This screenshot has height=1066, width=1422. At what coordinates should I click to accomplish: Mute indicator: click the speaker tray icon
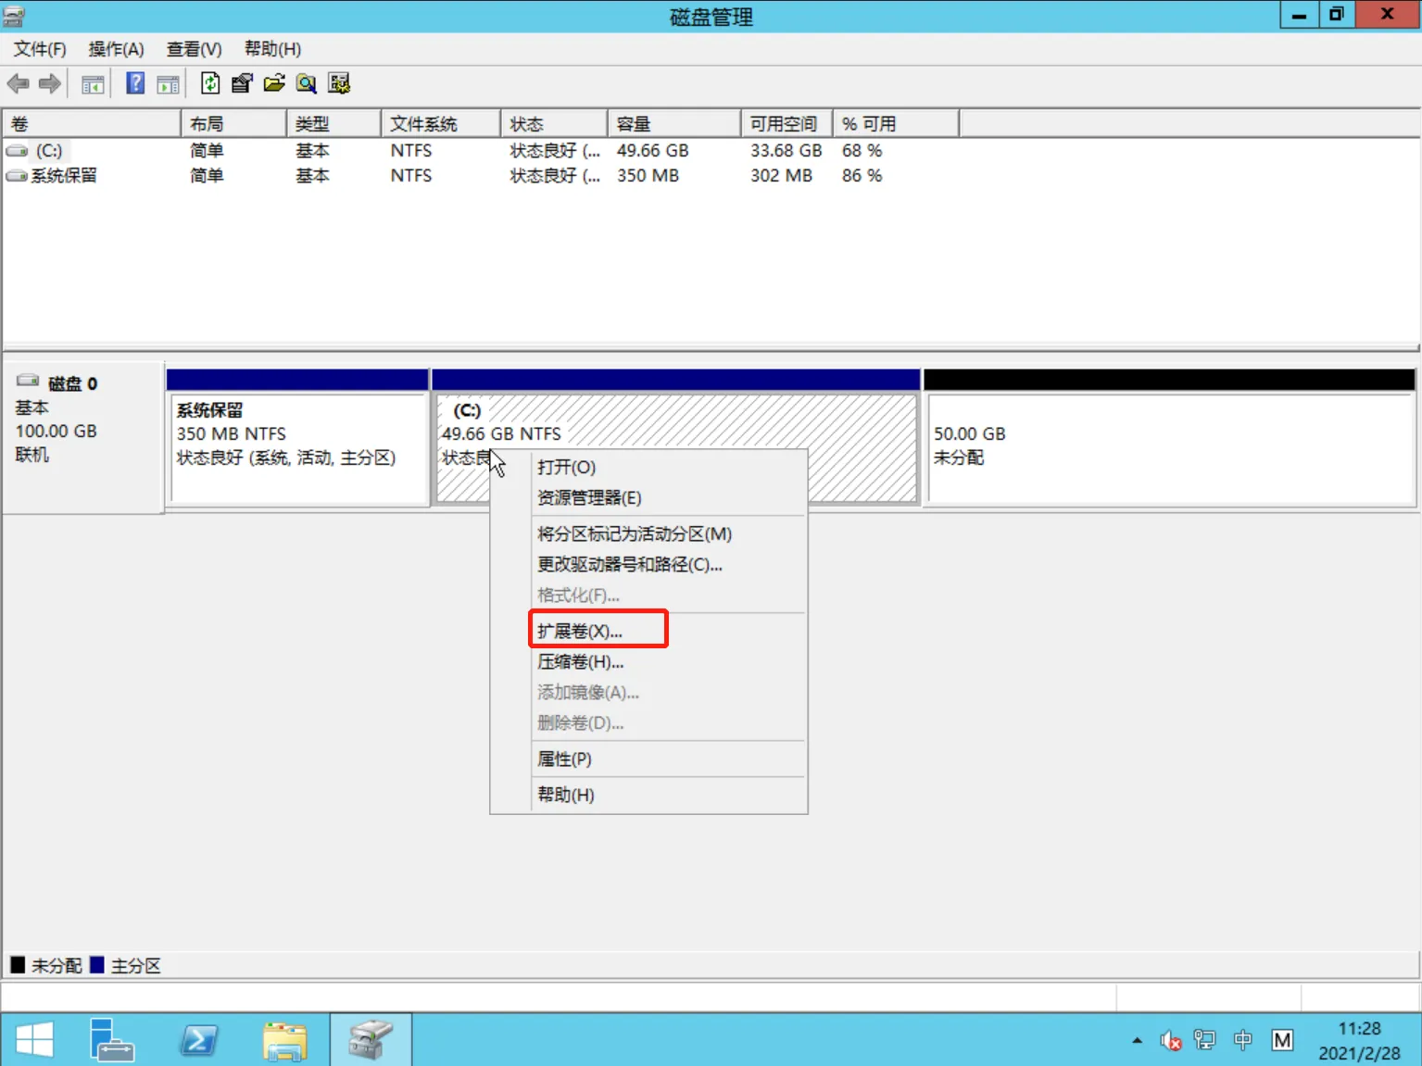(x=1169, y=1039)
